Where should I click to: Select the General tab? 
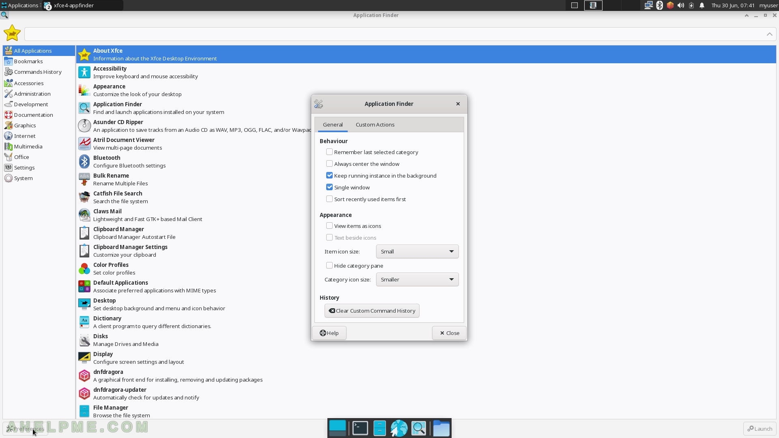(x=333, y=125)
